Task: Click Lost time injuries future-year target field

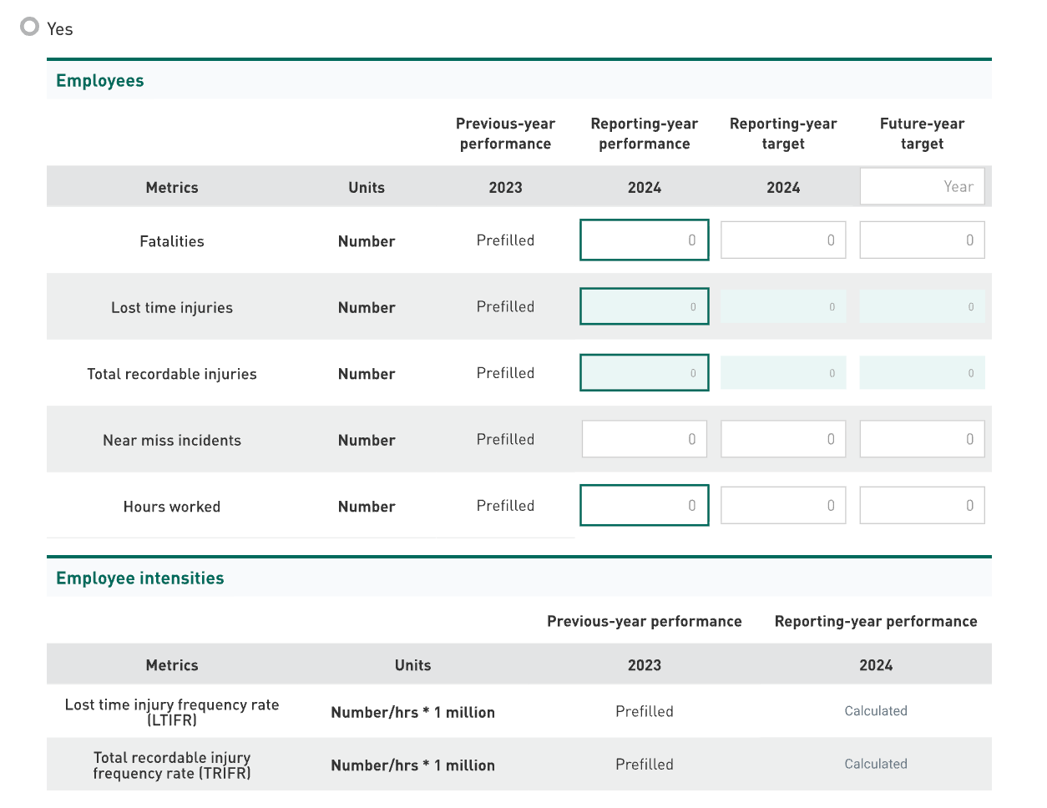Action: coord(922,306)
